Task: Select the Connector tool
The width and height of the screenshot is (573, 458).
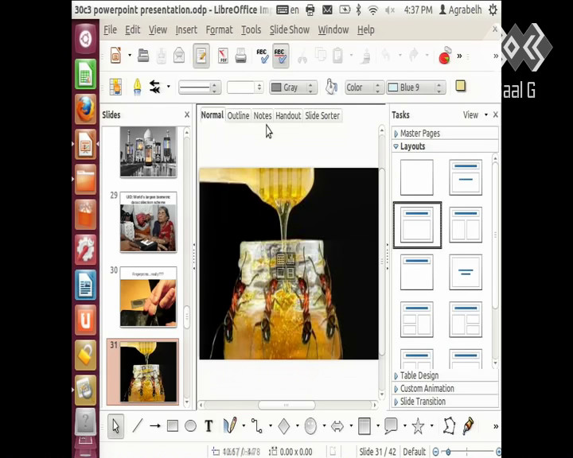Action: tap(257, 426)
